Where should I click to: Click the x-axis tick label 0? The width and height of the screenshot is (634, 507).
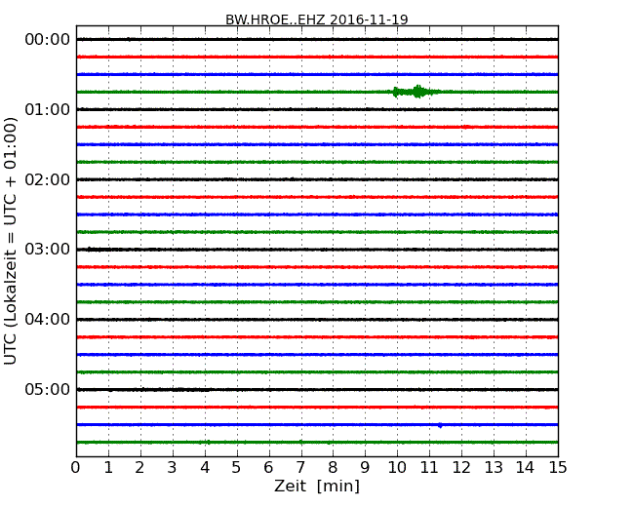(x=76, y=468)
